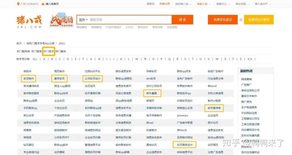Open the 战疫情 banner image
The width and height of the screenshot is (292, 155).
click(62, 20)
